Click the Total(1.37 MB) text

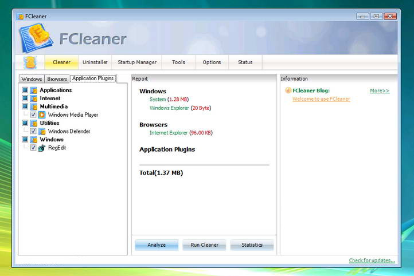[161, 173]
